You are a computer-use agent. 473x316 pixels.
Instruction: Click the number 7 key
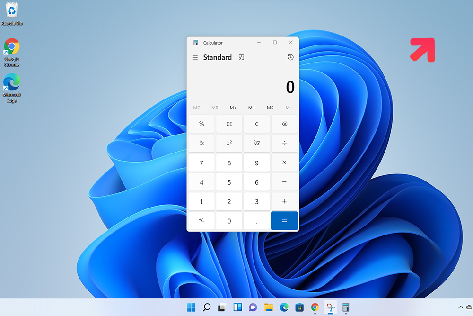pyautogui.click(x=201, y=163)
